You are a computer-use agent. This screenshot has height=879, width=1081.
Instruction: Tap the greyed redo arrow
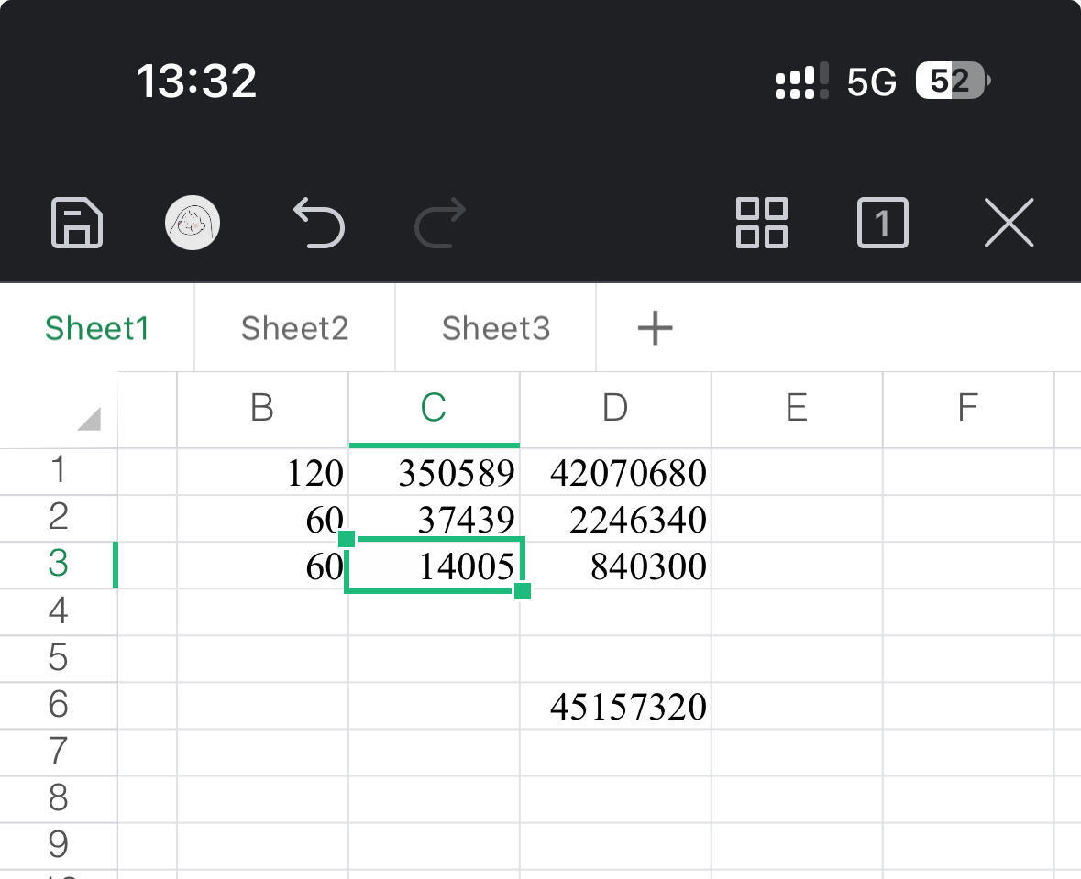[440, 223]
